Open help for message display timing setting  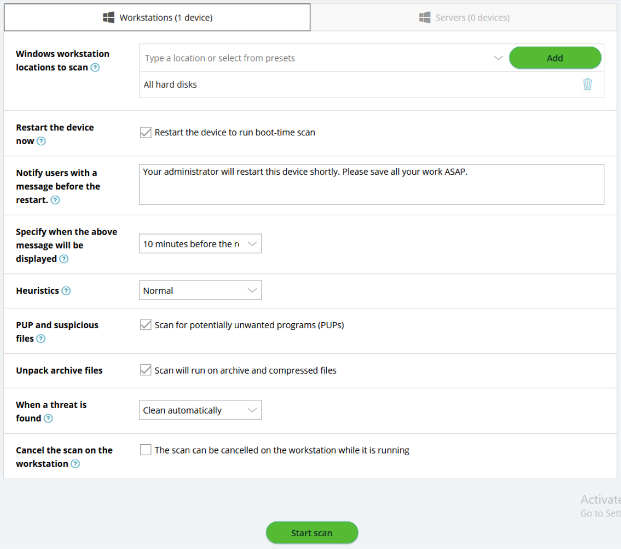(x=64, y=259)
